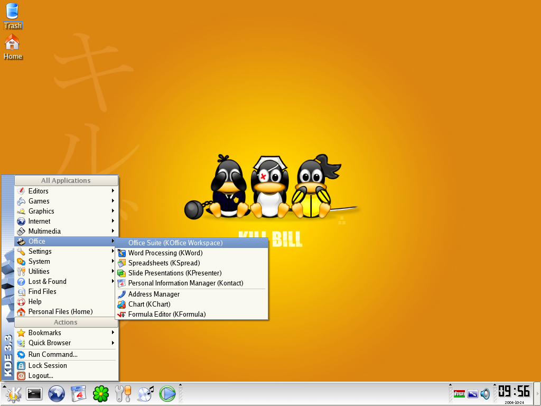Open the Home desktop icon
The width and height of the screenshot is (541, 406).
click(x=13, y=47)
